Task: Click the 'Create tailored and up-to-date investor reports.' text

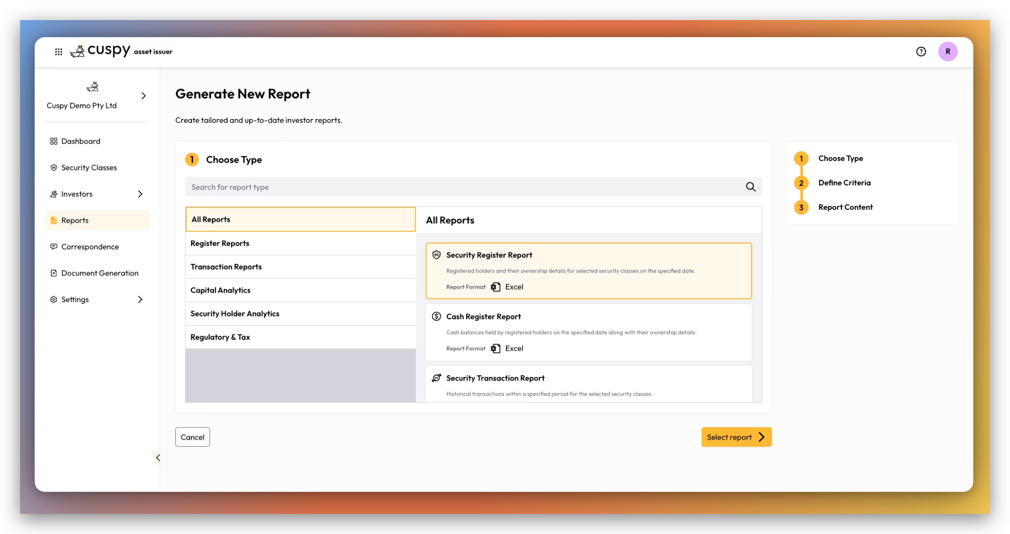Action: pos(259,120)
